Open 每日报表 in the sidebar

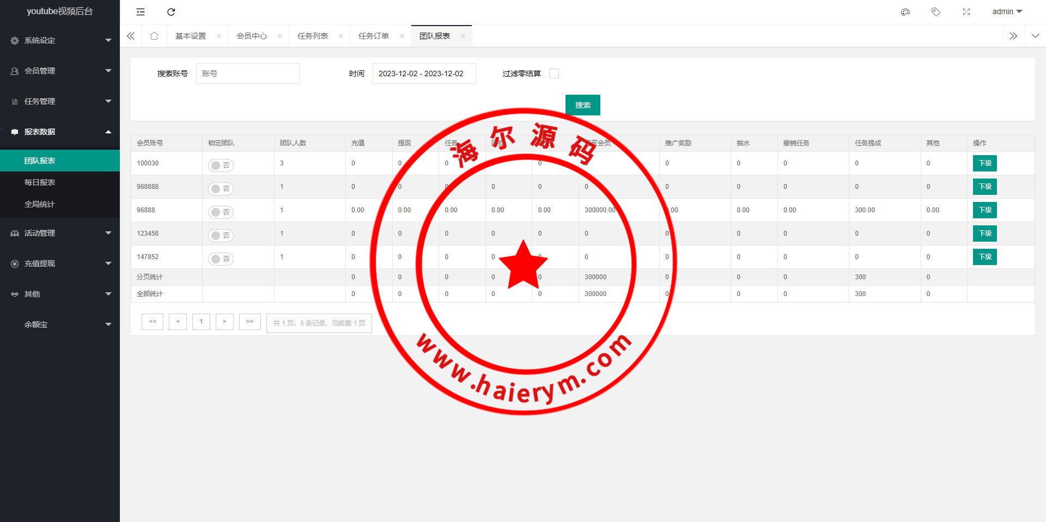coord(40,182)
